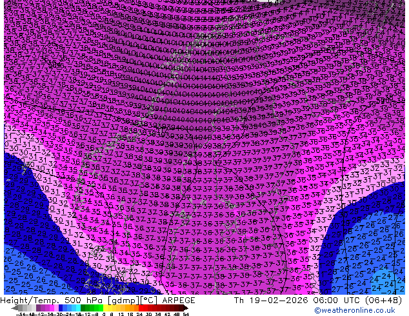Select the darkest green legend swatch
The width and height of the screenshot is (409, 316).
point(83,308)
